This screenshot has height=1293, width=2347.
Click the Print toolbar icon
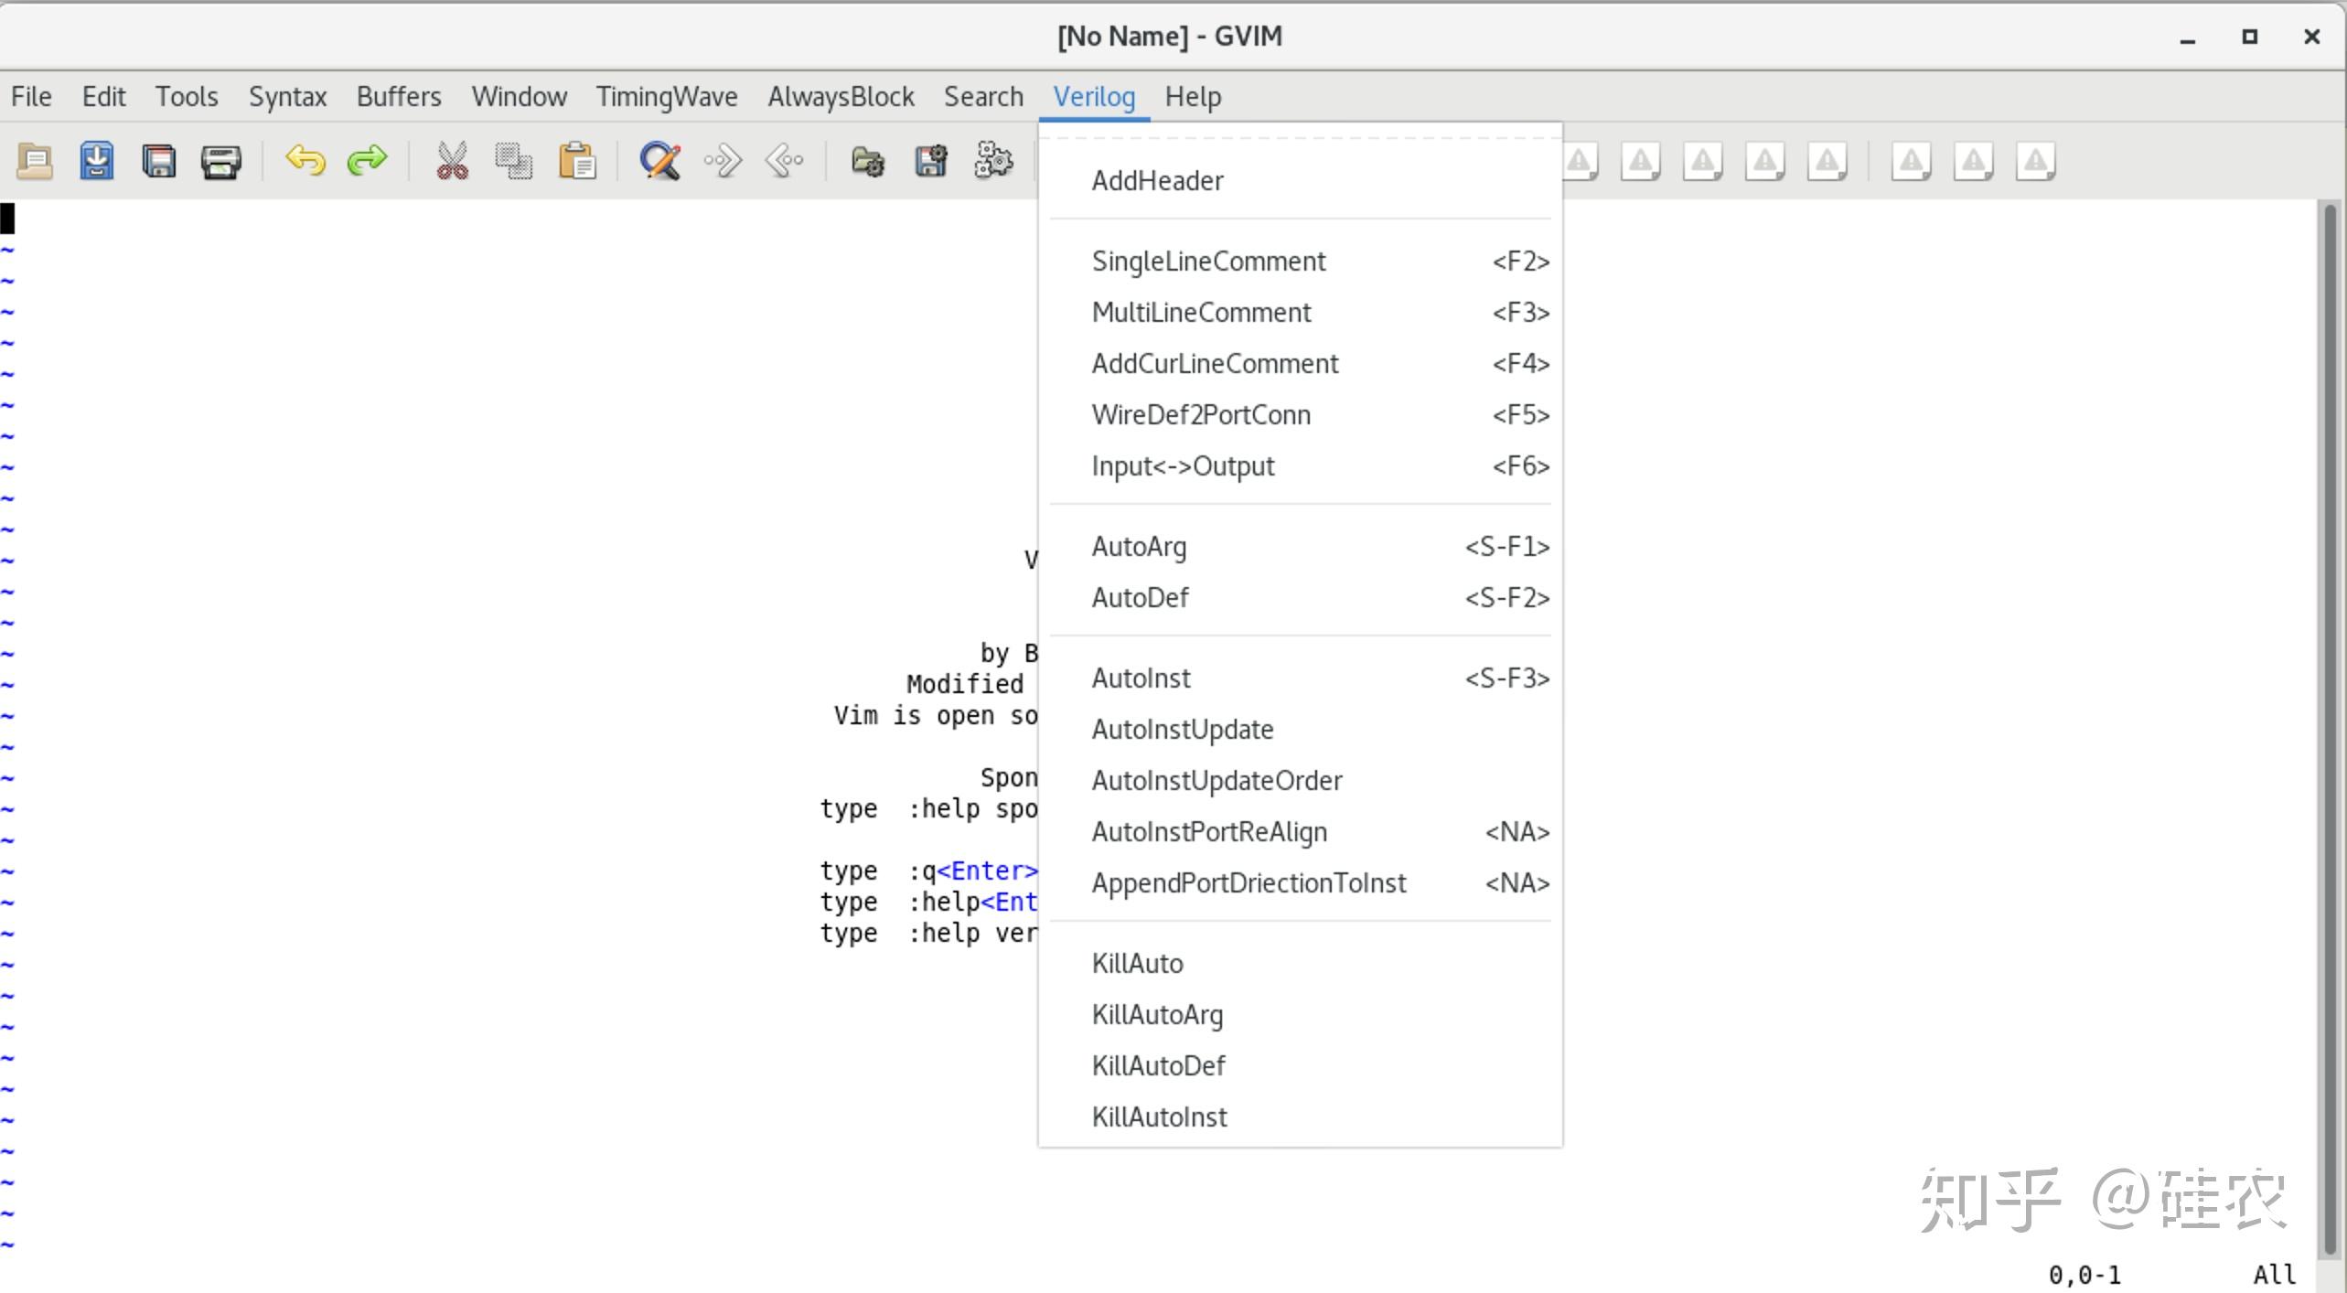[220, 162]
